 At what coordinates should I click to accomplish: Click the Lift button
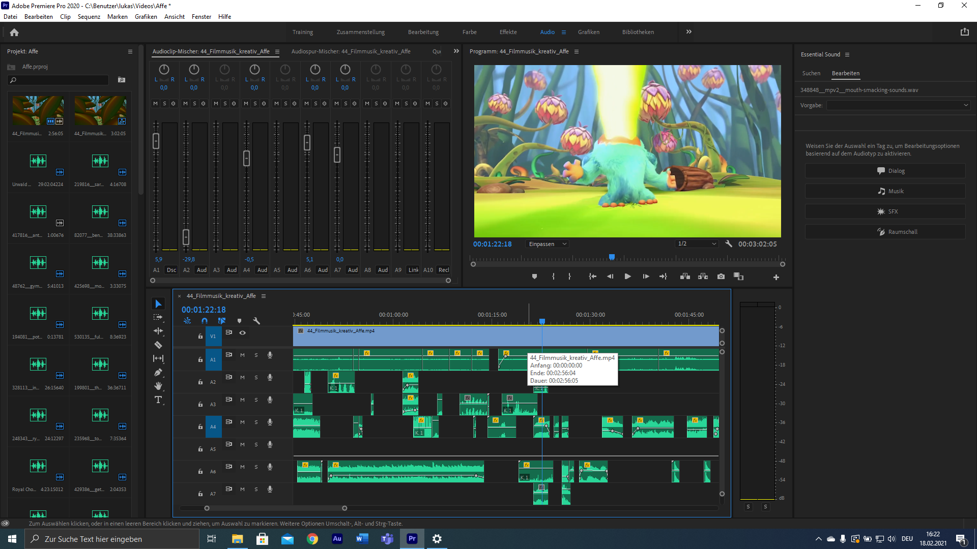point(685,277)
